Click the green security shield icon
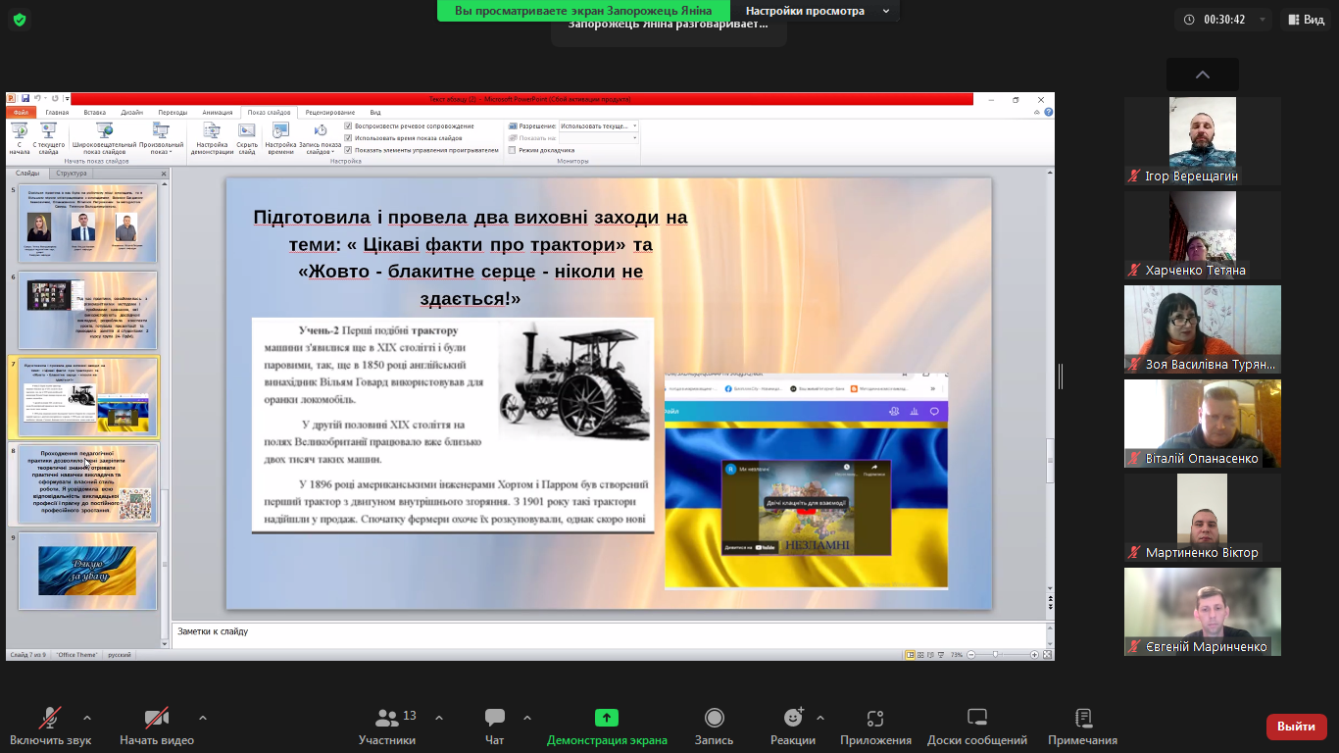 [x=19, y=20]
